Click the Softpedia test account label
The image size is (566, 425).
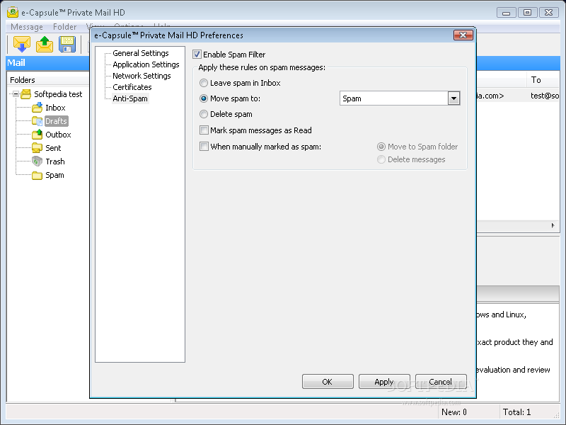pos(58,94)
